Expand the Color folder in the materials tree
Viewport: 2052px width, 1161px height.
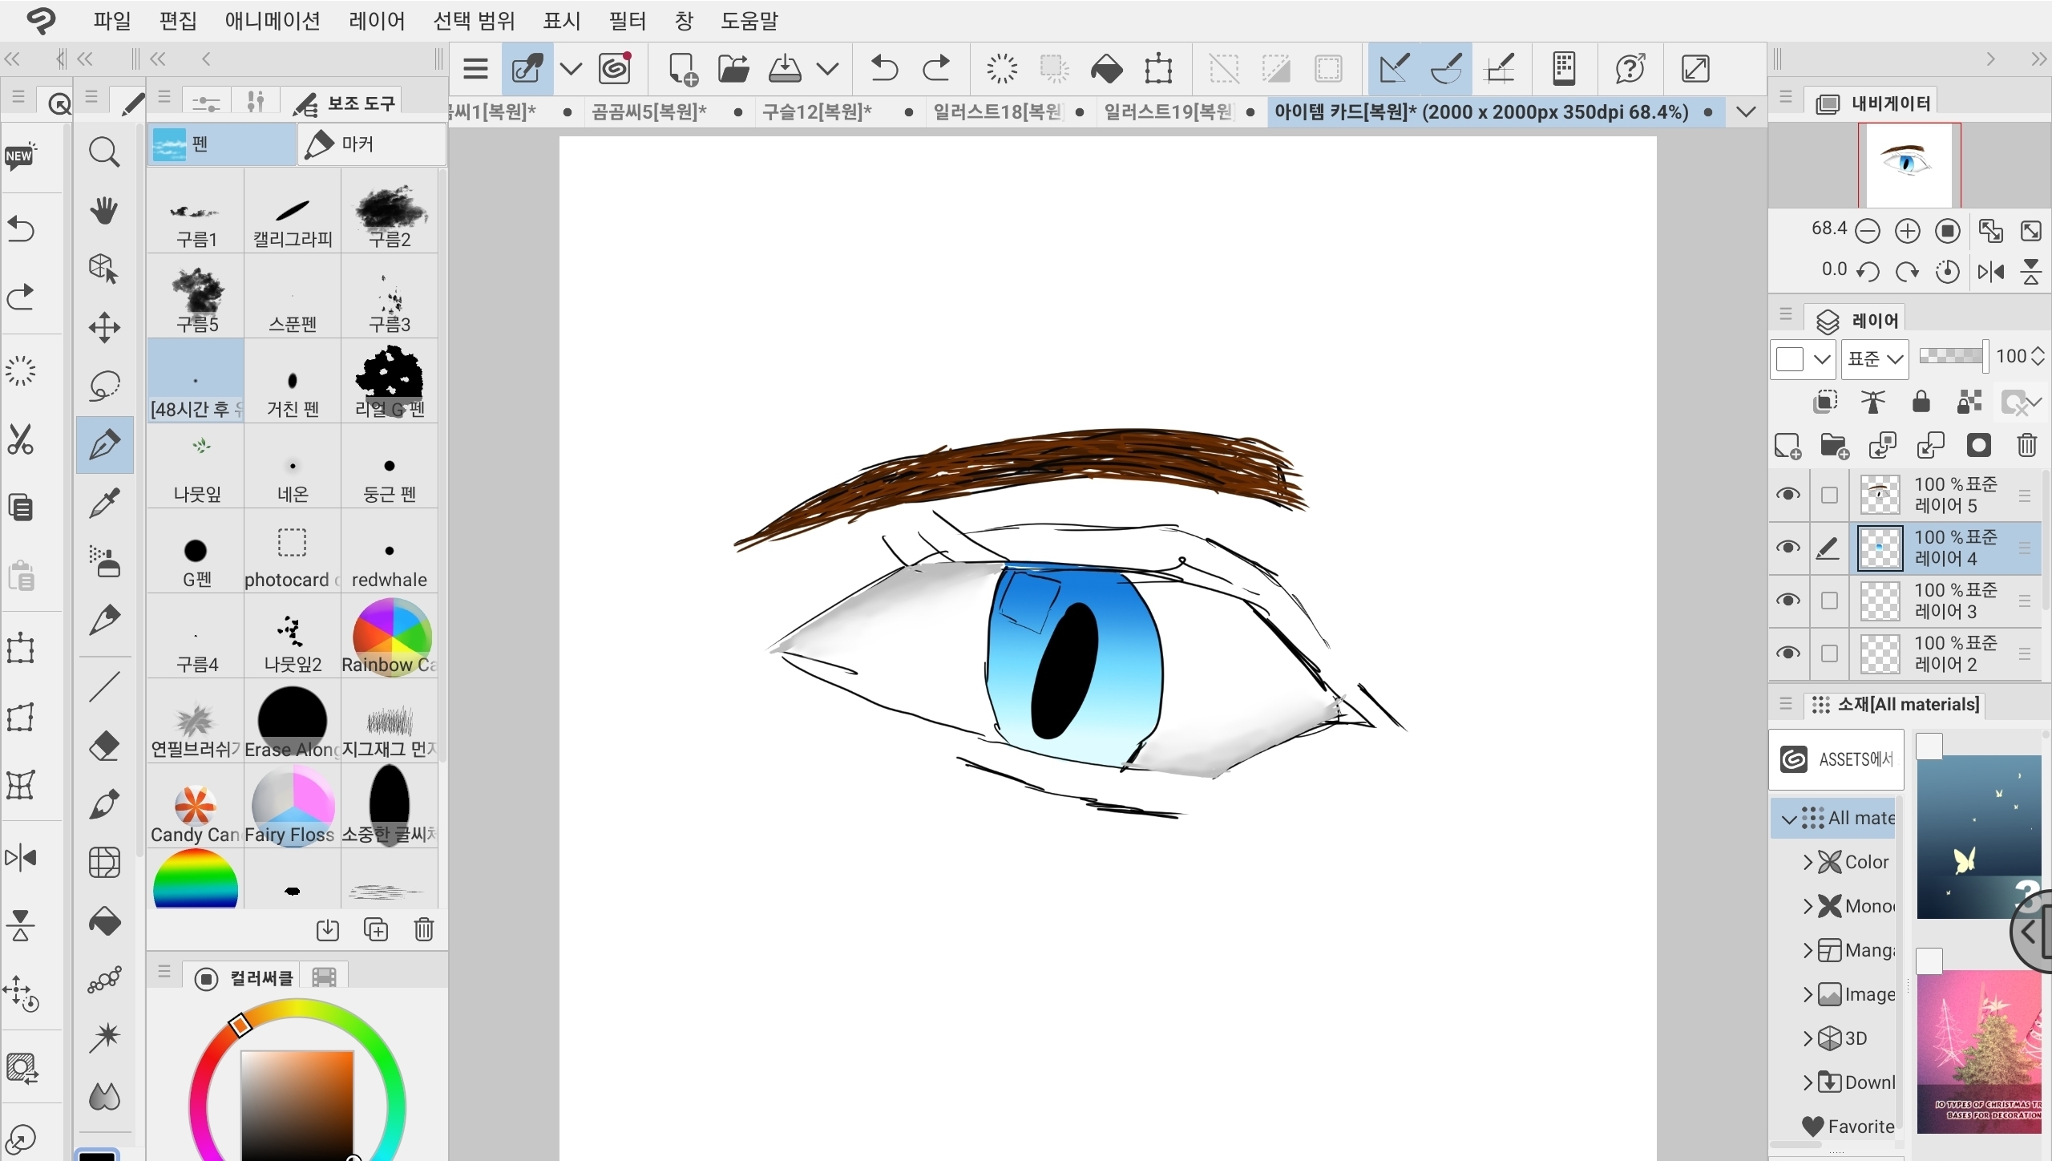coord(1808,862)
